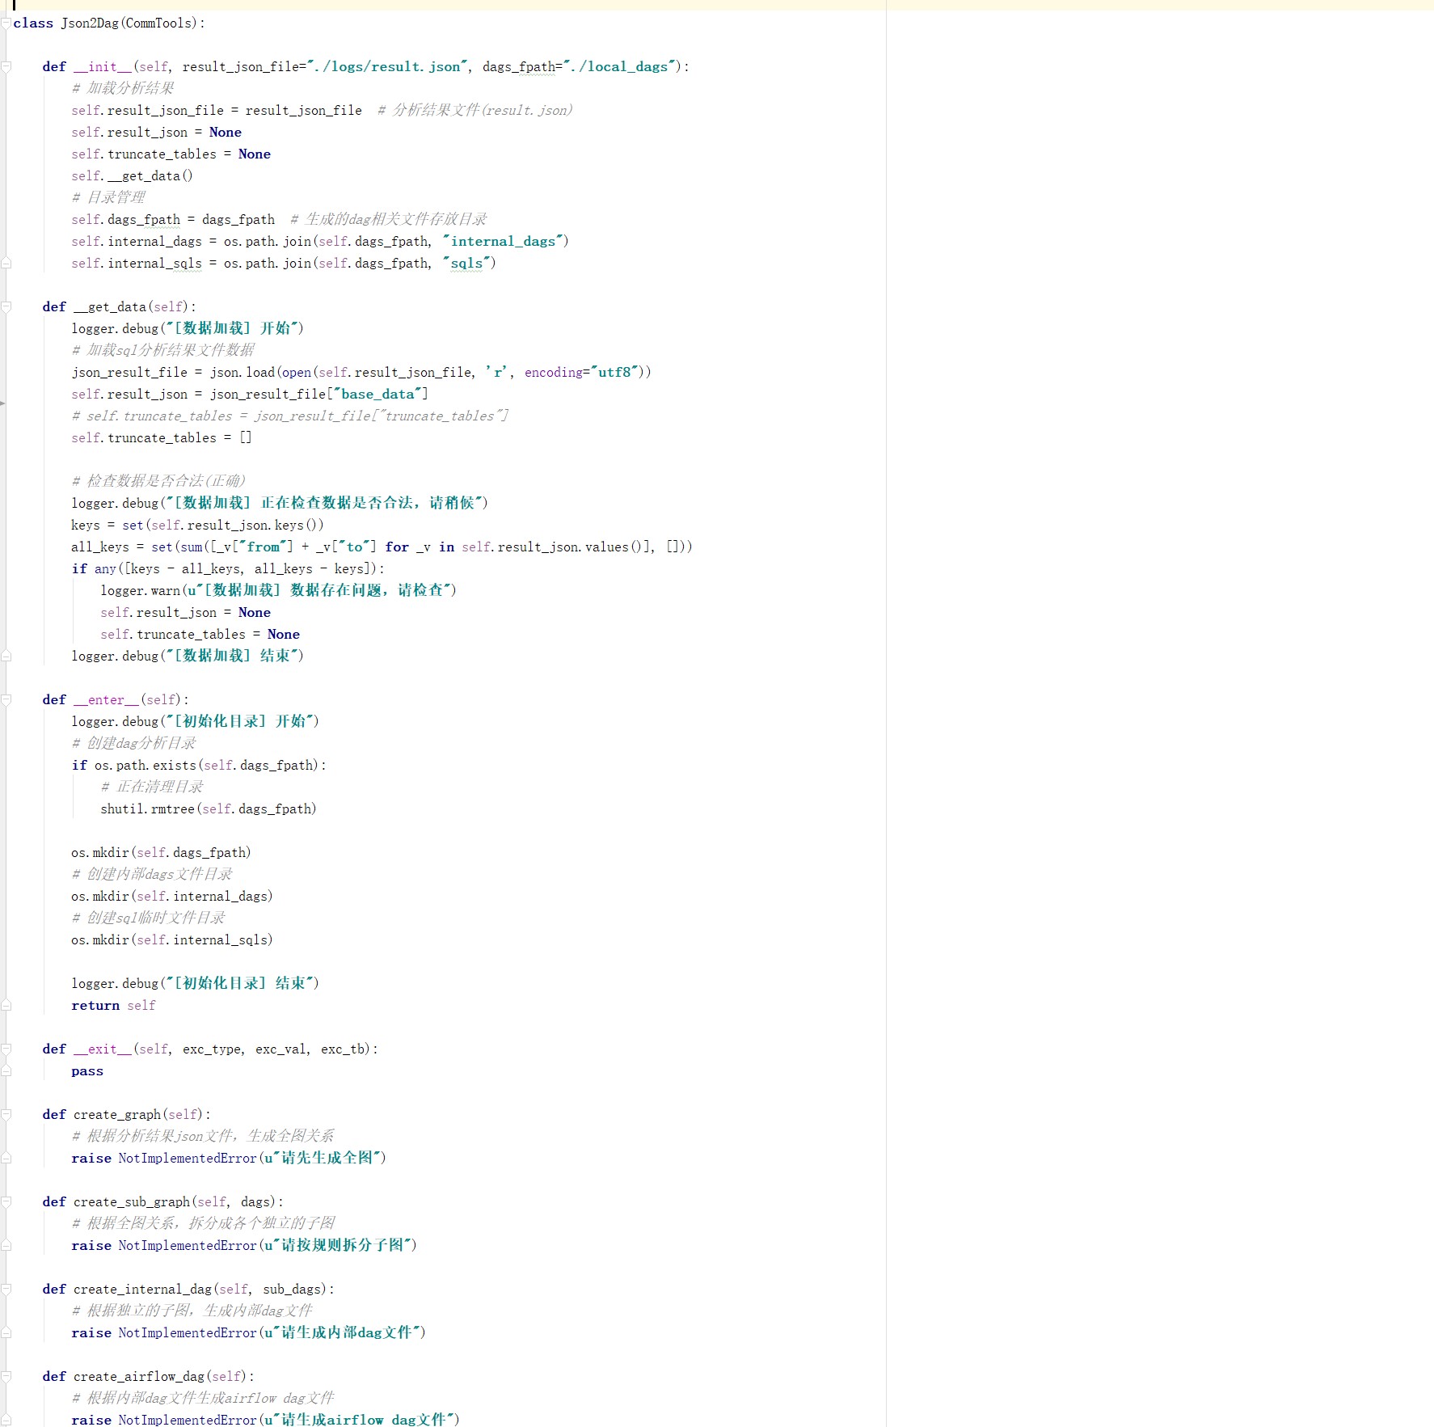Click 'keys = set(self.result_json.keys())' line
The width and height of the screenshot is (1434, 1427).
tap(197, 525)
